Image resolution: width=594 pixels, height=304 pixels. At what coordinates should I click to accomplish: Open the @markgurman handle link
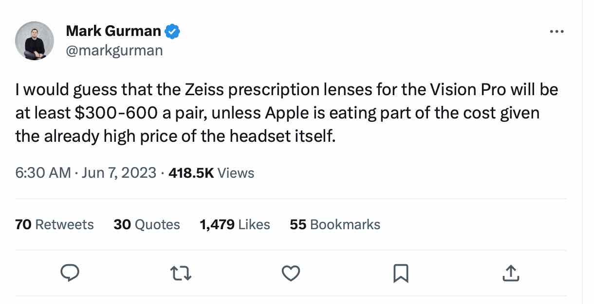[x=114, y=50]
